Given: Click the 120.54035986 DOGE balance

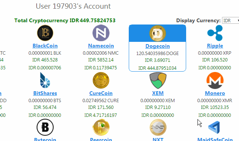Looking at the screenshot, I should (x=157, y=54).
